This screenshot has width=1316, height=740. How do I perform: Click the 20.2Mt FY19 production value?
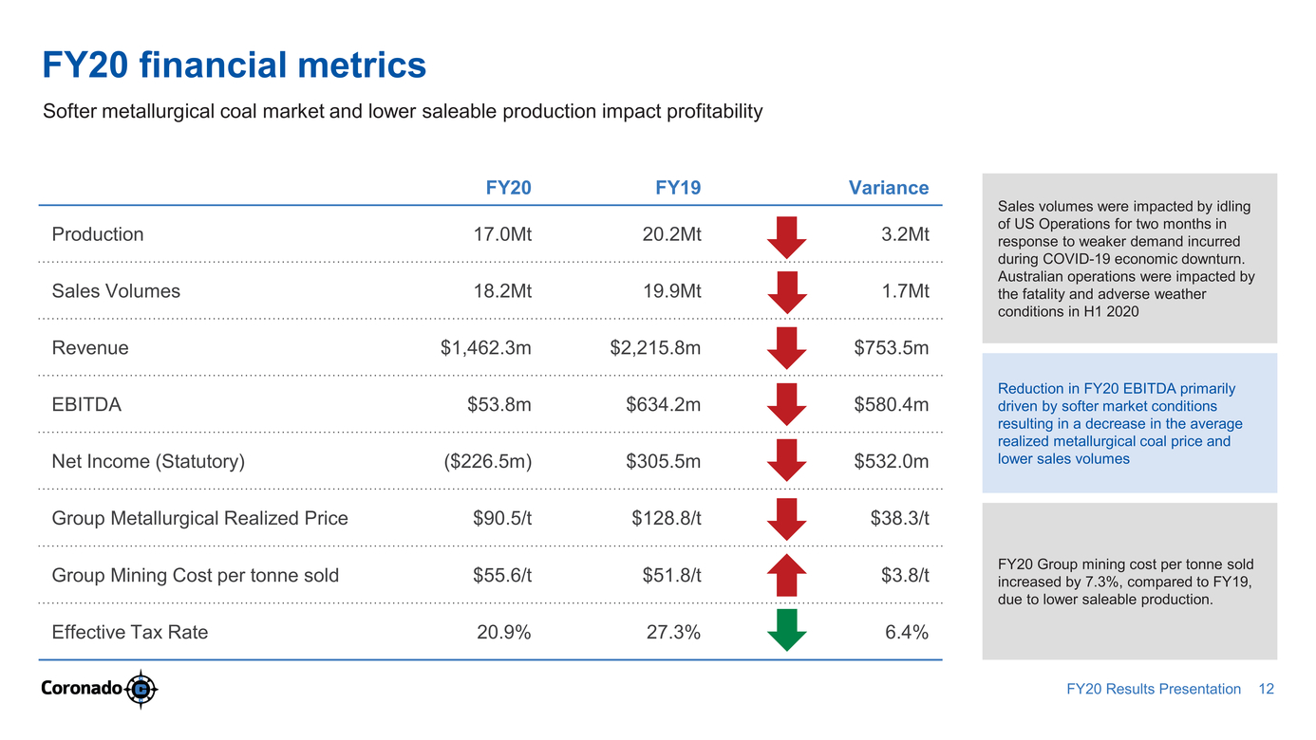coord(672,234)
